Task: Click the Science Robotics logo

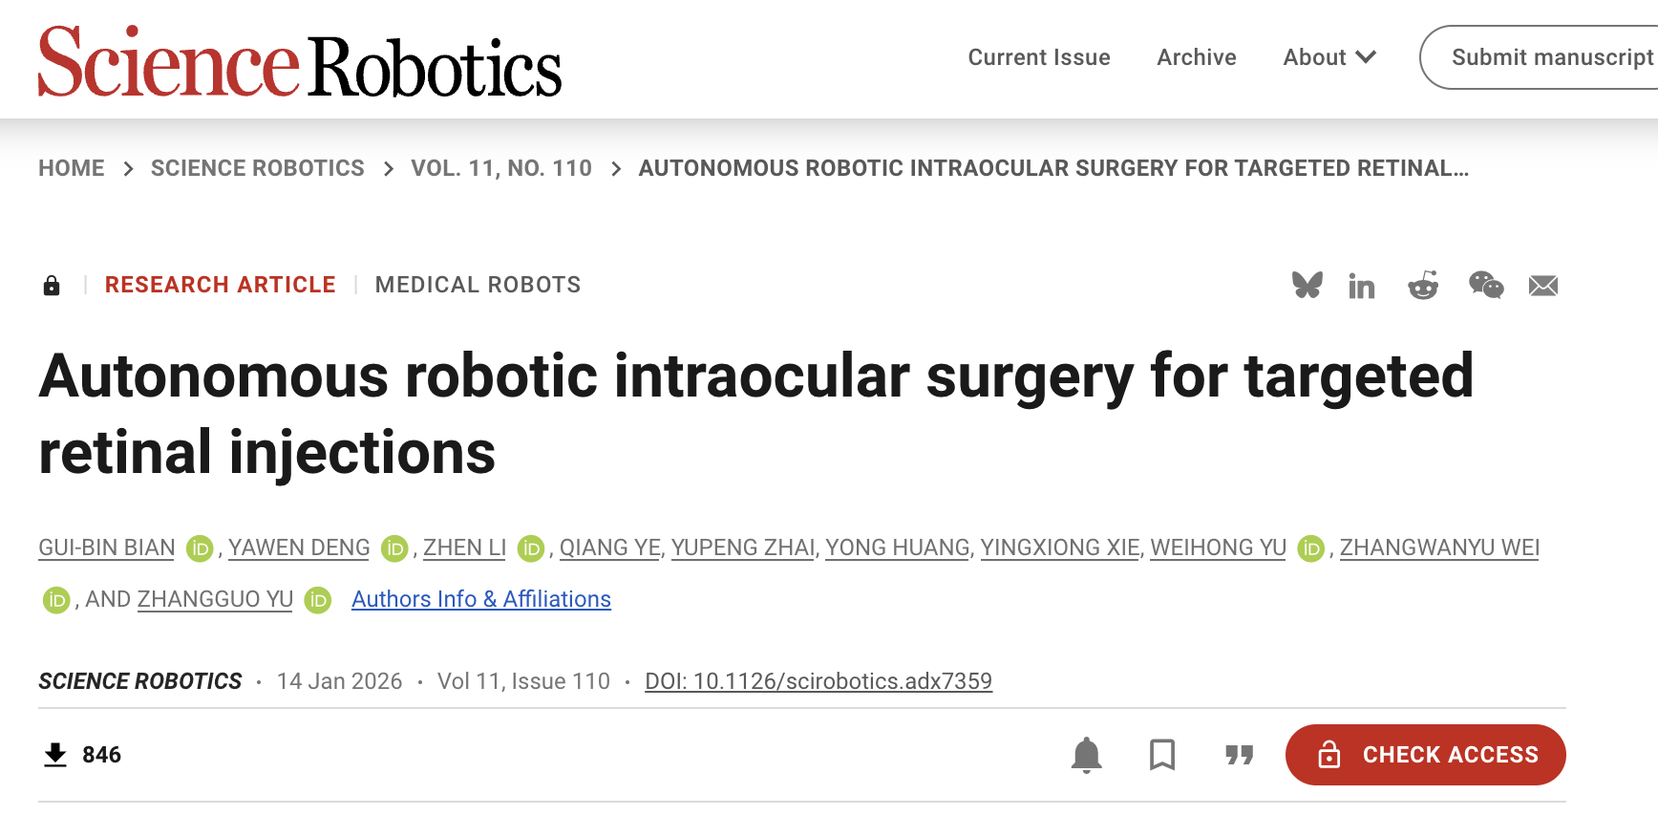Action: click(300, 63)
